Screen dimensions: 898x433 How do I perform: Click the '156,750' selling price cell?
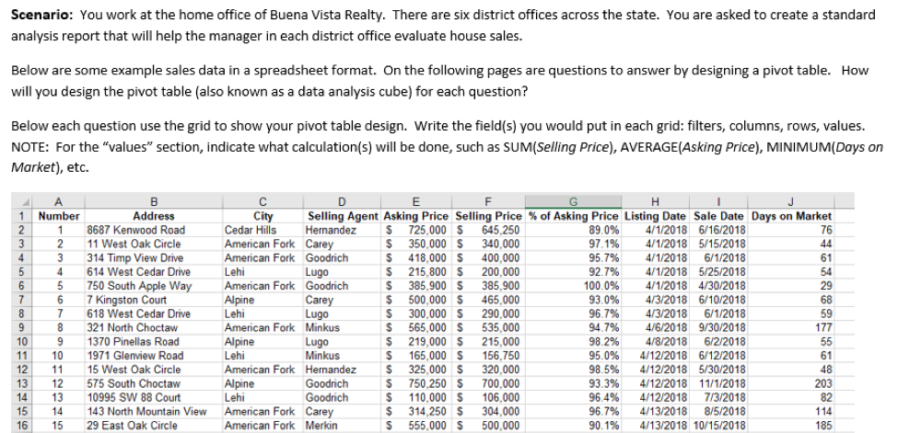488,356
